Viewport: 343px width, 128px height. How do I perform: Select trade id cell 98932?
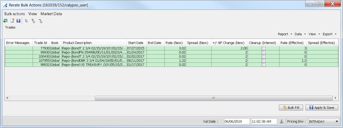[41, 65]
